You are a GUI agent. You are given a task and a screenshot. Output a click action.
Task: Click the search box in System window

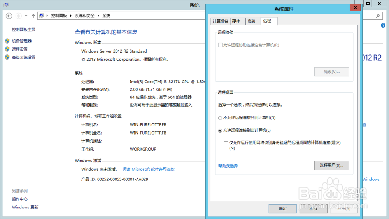(372, 16)
